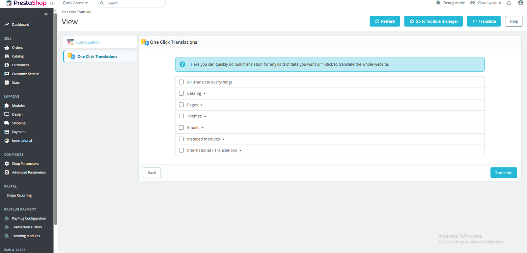This screenshot has height=253, width=527.
Task: Click the Shipping truck icon in sidebar
Action: [7, 123]
